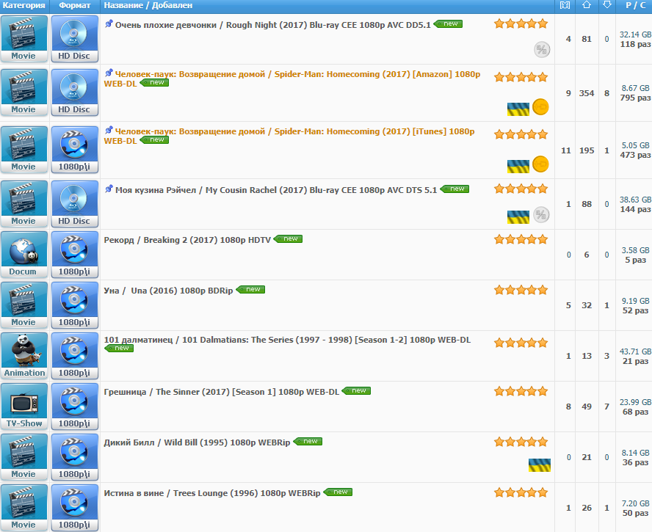Click HD Disc icon for My Cousin Rachel

click(74, 205)
